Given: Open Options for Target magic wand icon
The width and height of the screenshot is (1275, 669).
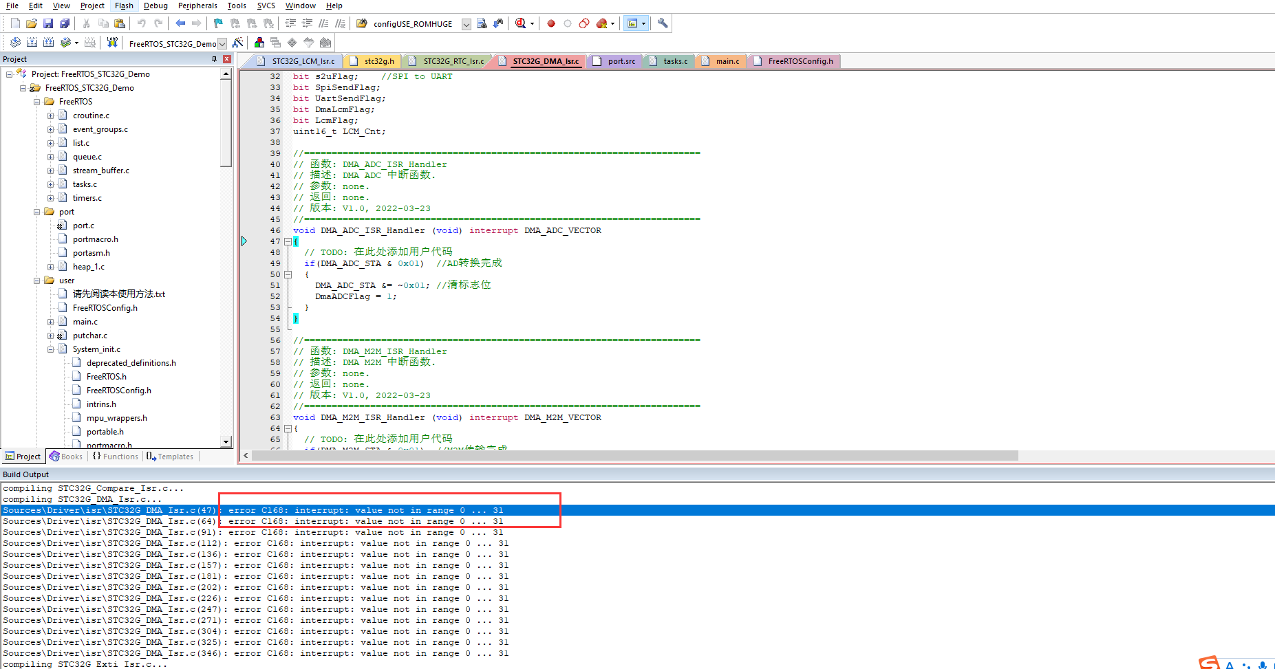Looking at the screenshot, I should click(x=237, y=43).
